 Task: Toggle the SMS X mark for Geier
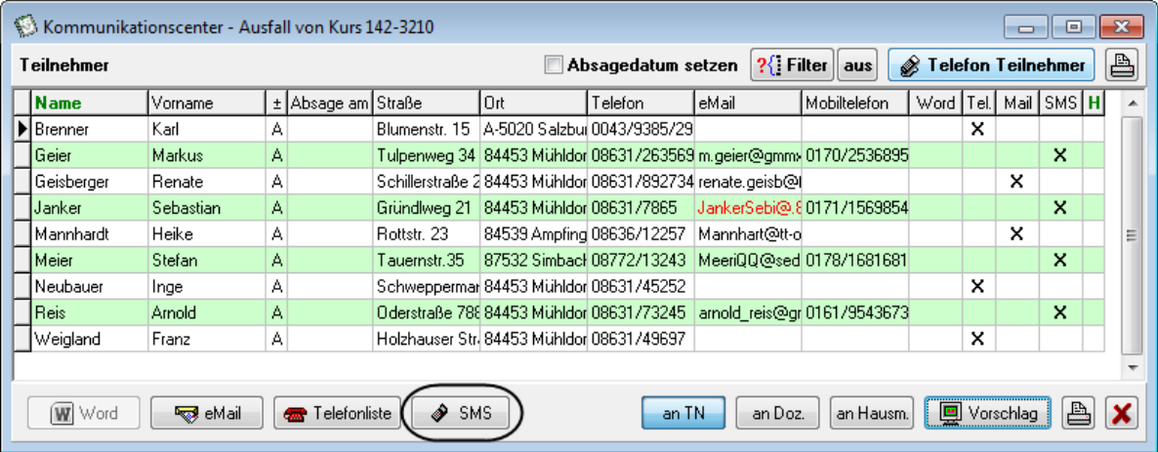click(x=1060, y=155)
